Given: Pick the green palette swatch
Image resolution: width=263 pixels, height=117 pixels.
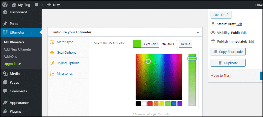Looking at the screenshot, I should coord(168,104).
